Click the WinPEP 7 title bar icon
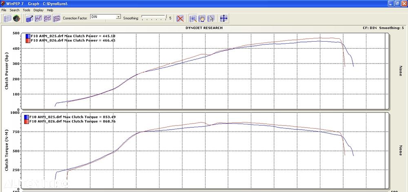The height and width of the screenshot is (192, 408). pos(3,3)
